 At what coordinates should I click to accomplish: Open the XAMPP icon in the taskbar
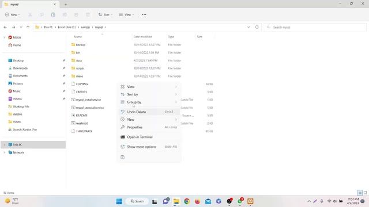[x=250, y=201]
